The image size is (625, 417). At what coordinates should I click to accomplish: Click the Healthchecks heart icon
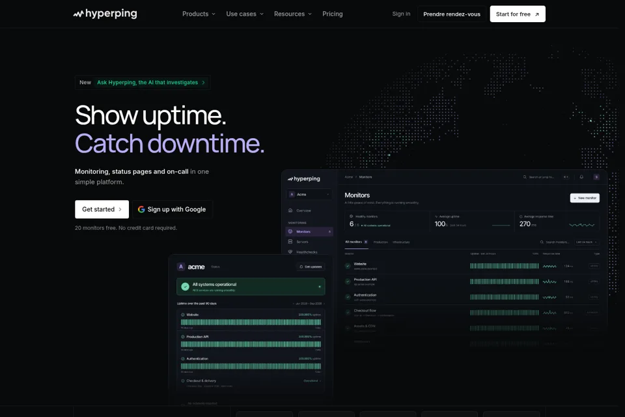[290, 252]
